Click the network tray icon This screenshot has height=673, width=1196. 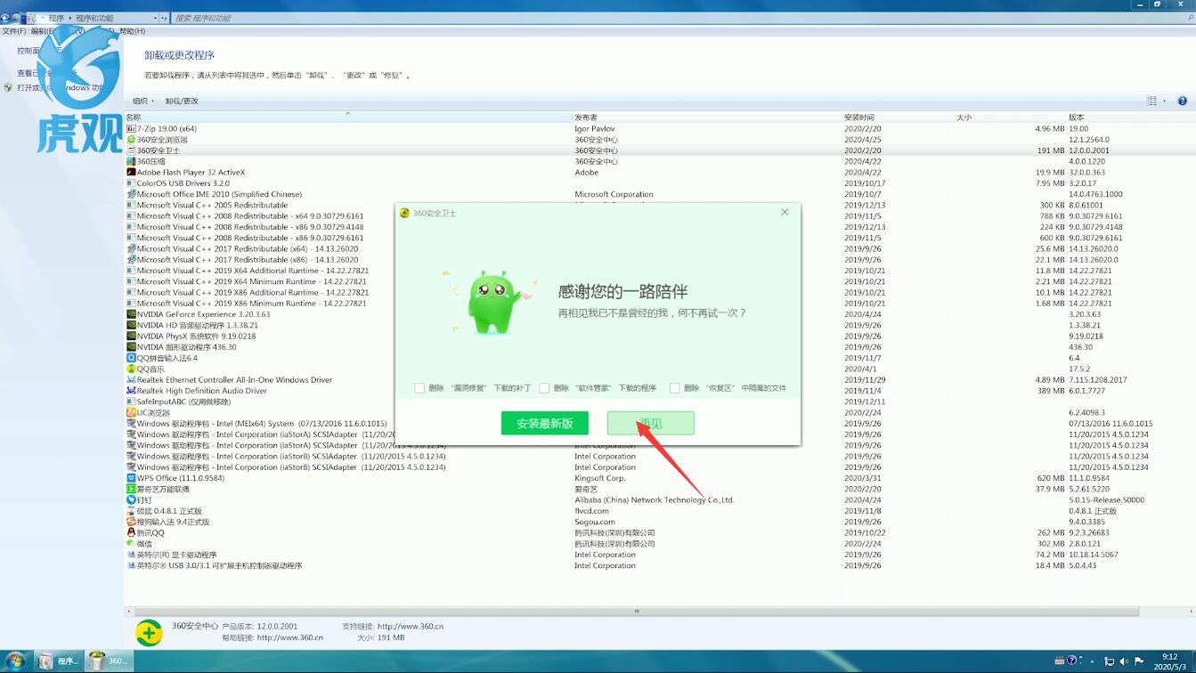pyautogui.click(x=1109, y=661)
